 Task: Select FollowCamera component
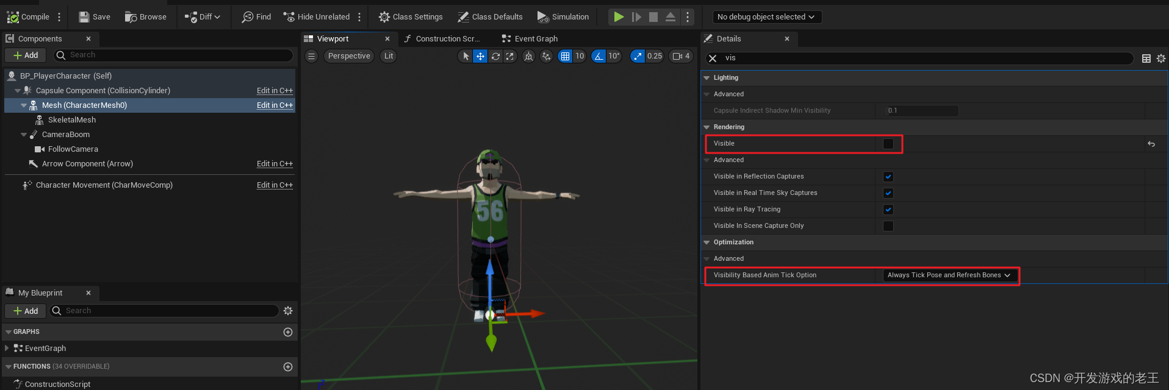point(73,149)
